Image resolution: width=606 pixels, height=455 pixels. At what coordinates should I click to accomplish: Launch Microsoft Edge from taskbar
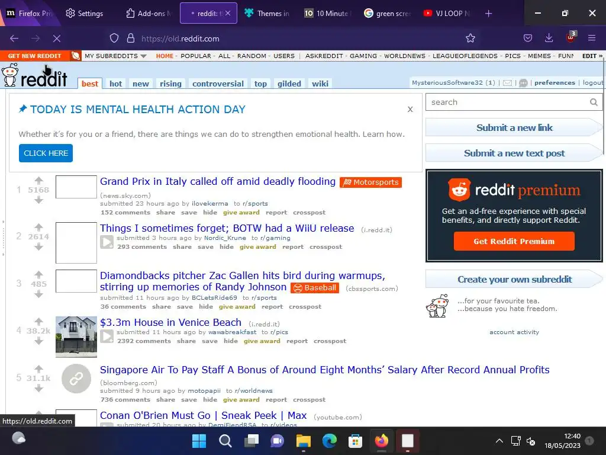pyautogui.click(x=329, y=441)
